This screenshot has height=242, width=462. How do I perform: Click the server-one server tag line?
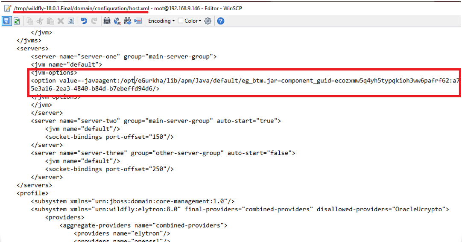pos(124,56)
